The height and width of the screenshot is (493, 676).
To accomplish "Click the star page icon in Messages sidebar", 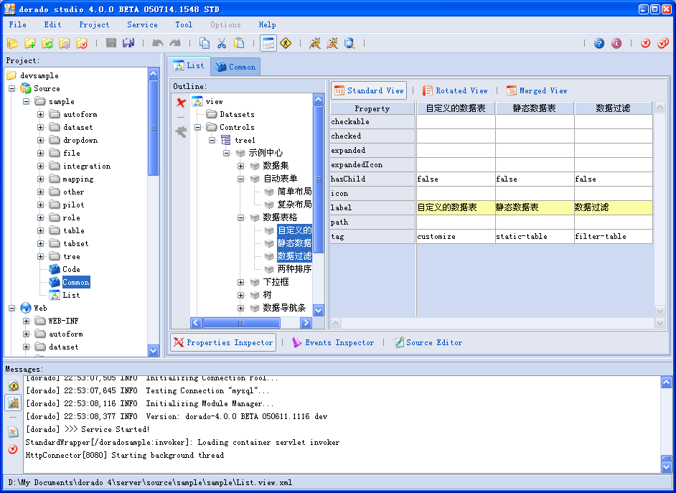I will (x=14, y=432).
